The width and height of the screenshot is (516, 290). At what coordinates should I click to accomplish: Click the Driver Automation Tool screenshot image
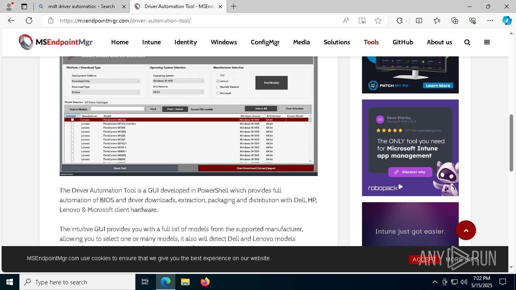[x=189, y=116]
